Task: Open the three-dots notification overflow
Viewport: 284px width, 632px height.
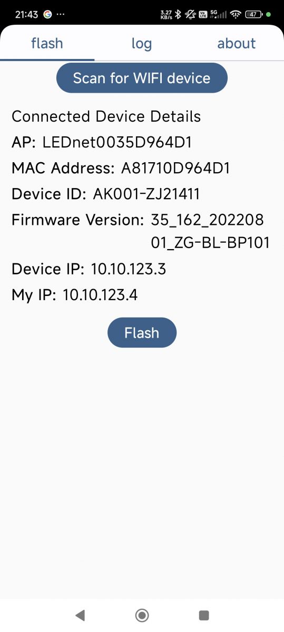Action: pyautogui.click(x=60, y=14)
